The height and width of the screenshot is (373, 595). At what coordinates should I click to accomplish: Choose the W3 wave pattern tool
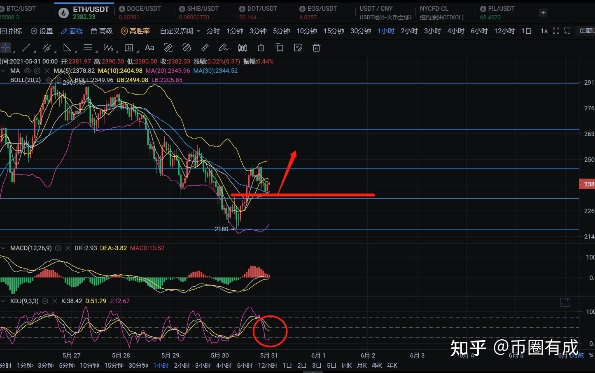point(108,48)
